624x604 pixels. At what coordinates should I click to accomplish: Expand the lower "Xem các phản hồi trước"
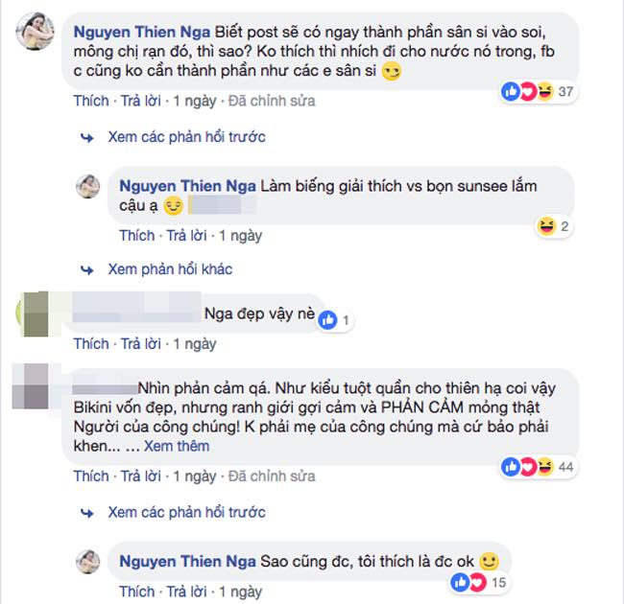(x=186, y=513)
